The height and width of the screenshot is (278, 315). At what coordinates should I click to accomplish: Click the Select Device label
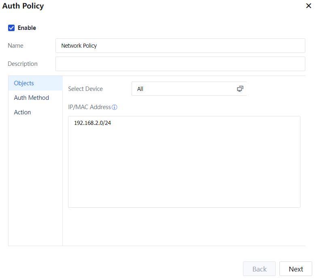[x=85, y=89]
